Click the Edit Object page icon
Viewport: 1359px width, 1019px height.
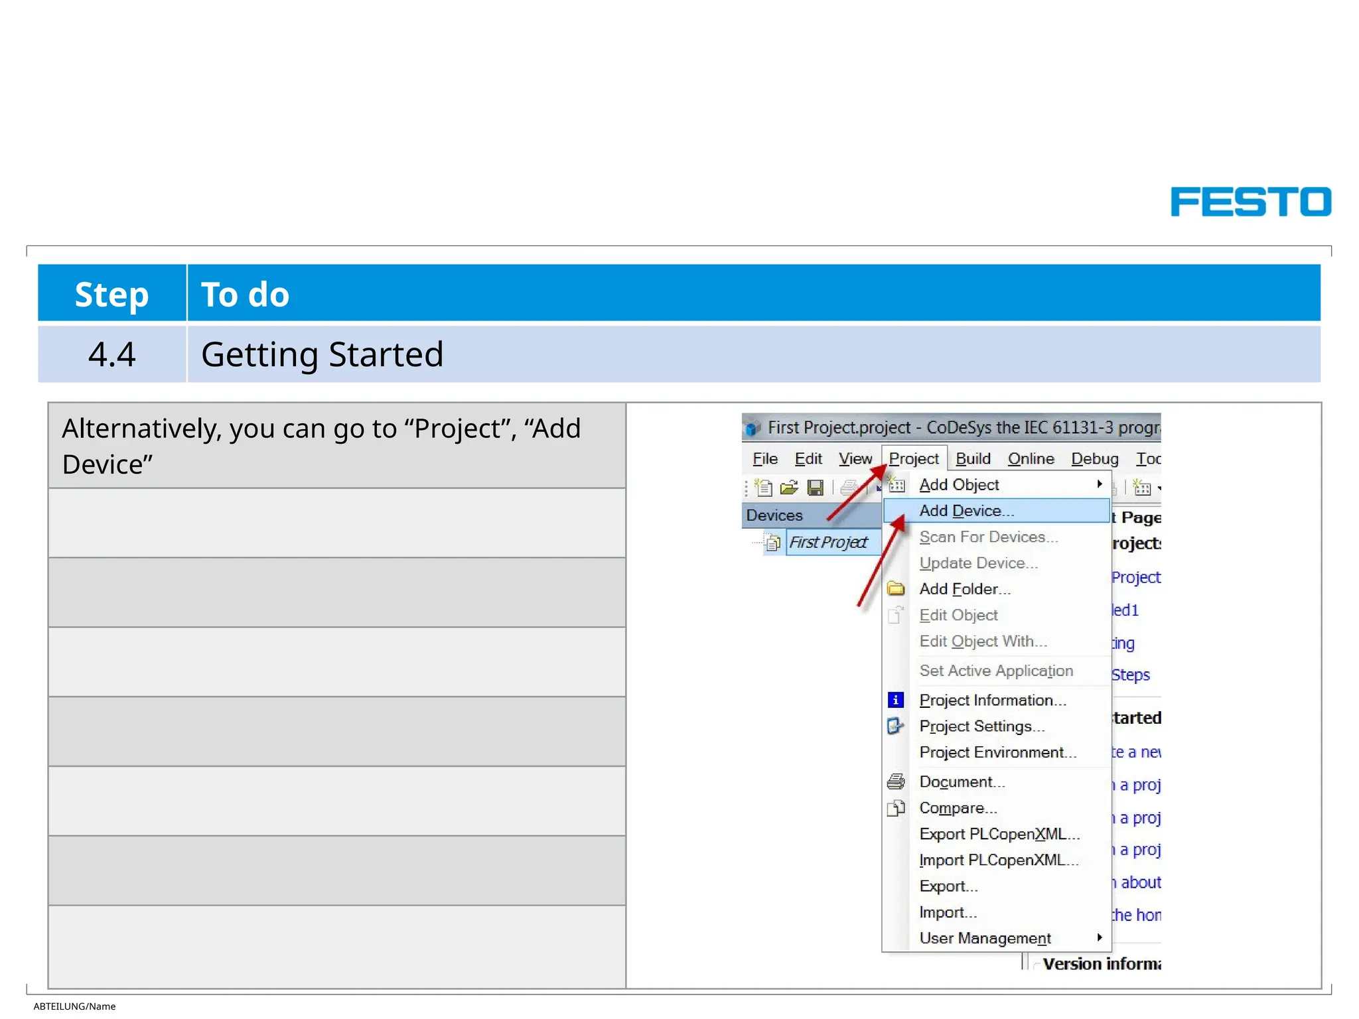pyautogui.click(x=896, y=615)
